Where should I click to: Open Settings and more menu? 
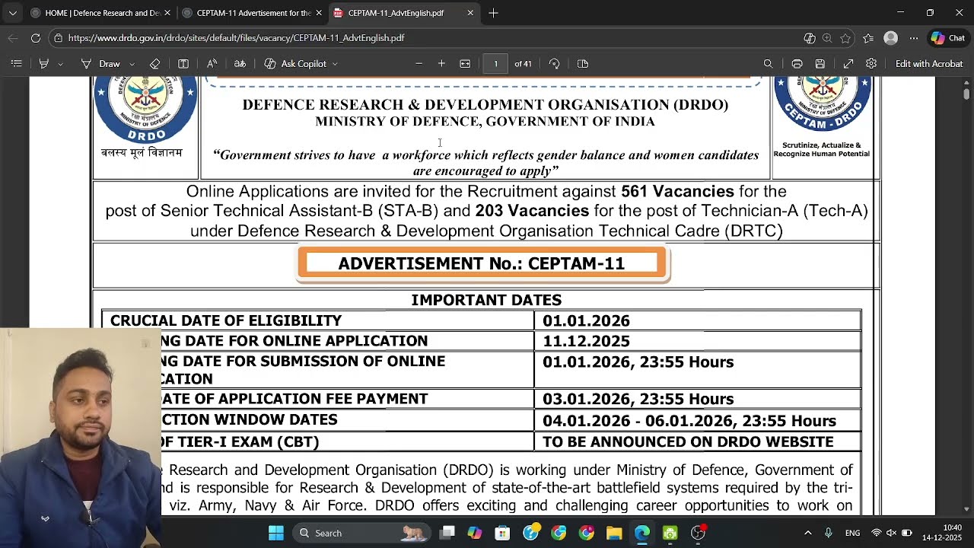(x=914, y=38)
